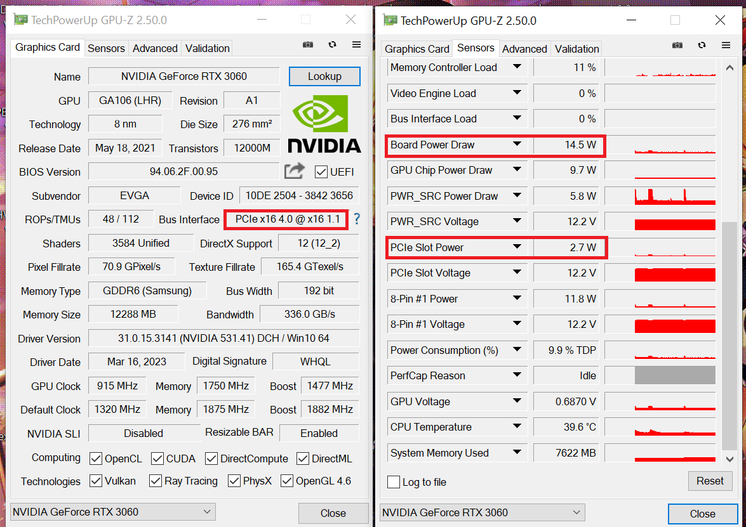This screenshot has width=746, height=527.
Task: Toggle the Vulkan checkbox
Action: pyautogui.click(x=96, y=481)
